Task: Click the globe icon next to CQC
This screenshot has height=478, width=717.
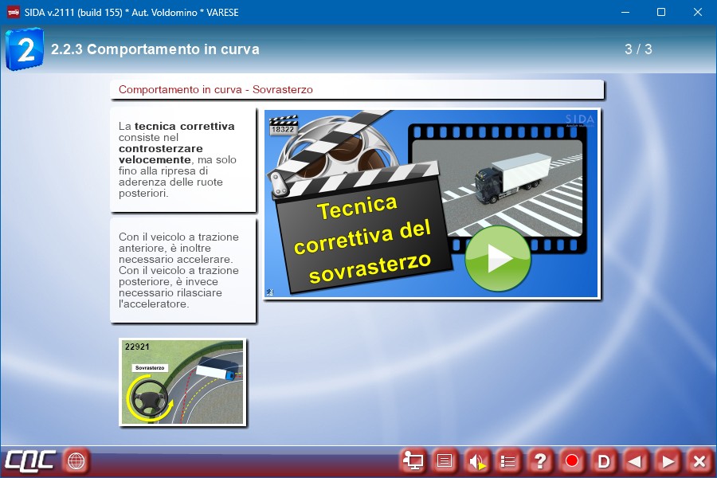Action: (76, 460)
